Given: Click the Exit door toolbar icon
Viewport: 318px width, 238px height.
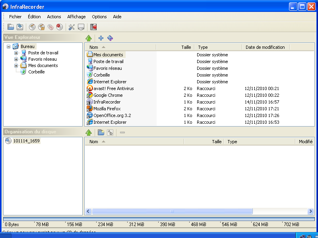Looking at the screenshot, I should click(93, 27).
